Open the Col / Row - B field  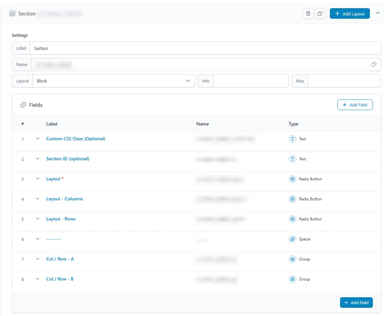tap(60, 279)
